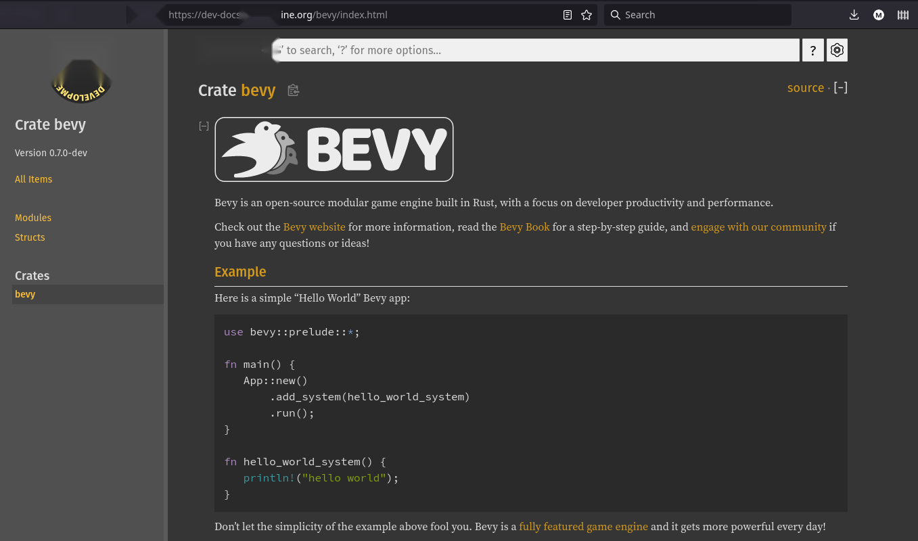Click the Example section heading
Image resolution: width=918 pixels, height=541 pixels.
[240, 272]
